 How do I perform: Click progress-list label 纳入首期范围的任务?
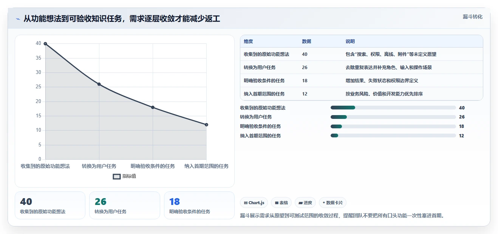point(260,136)
